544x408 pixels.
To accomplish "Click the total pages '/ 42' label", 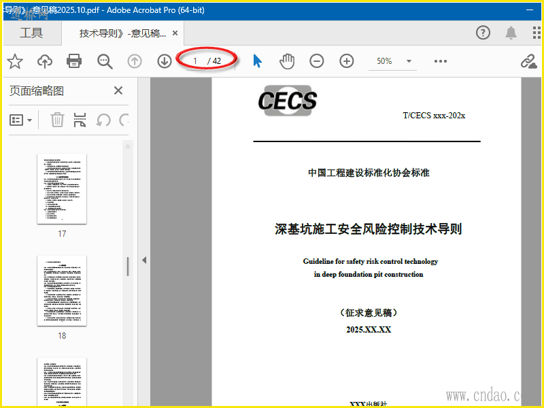I will click(214, 61).
